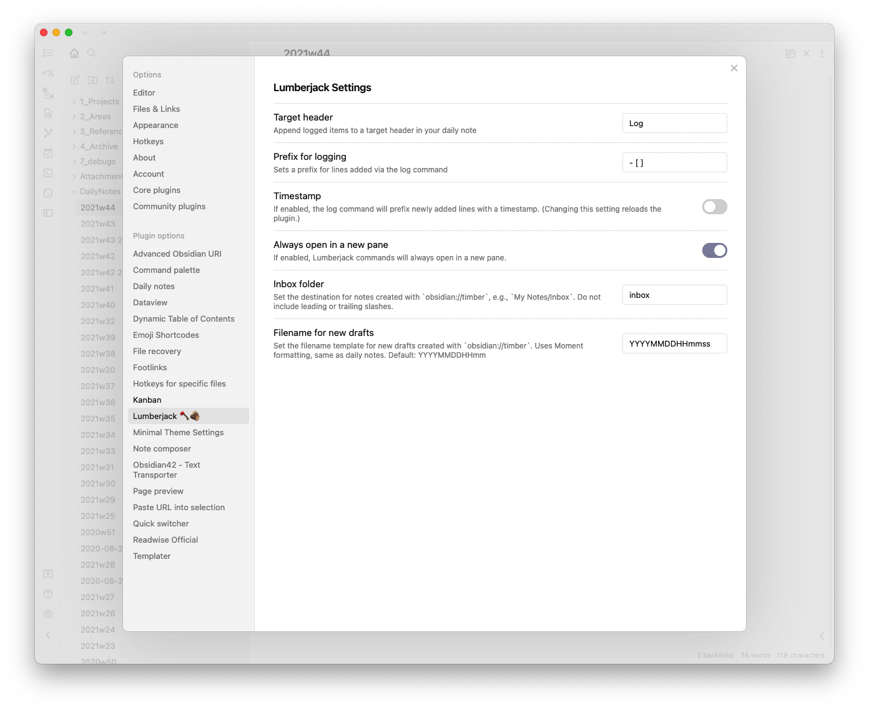Create a new note icon
Viewport: 869px width, 710px height.
pyautogui.click(x=75, y=80)
